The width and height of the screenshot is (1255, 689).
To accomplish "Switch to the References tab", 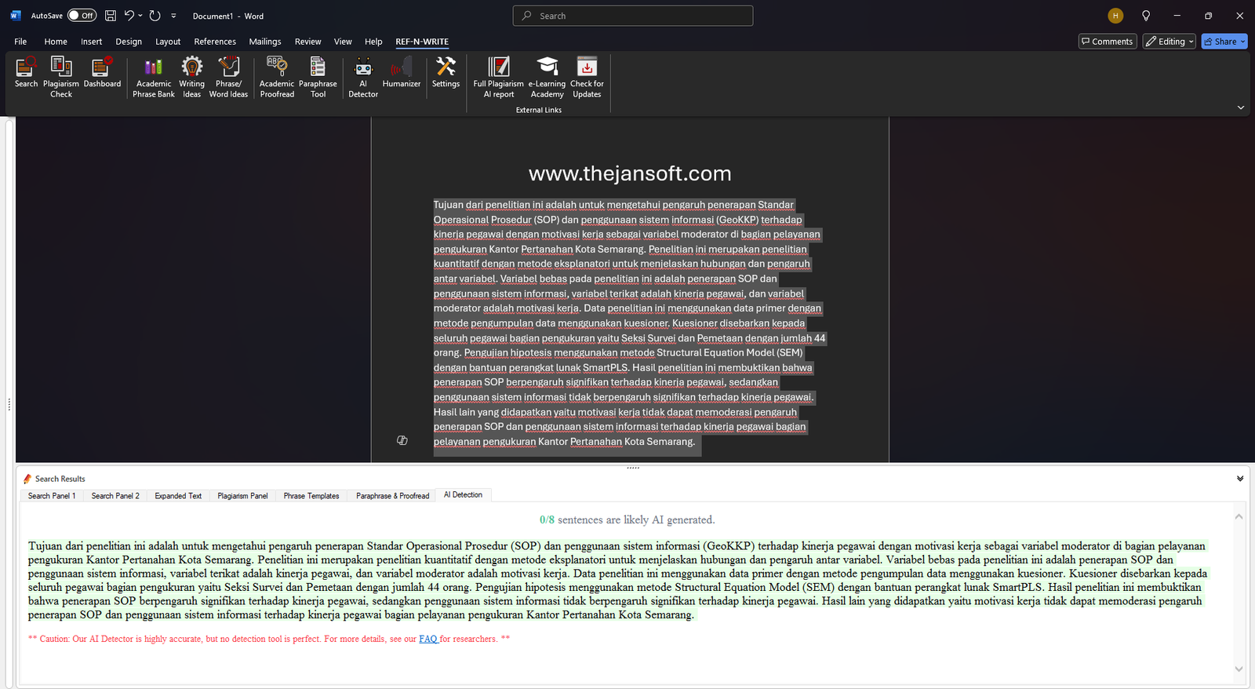I will (x=215, y=42).
